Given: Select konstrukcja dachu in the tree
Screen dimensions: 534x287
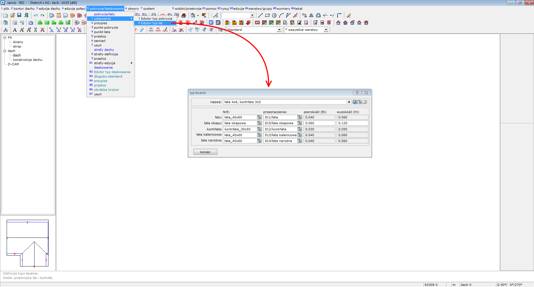Looking at the screenshot, I should [28, 60].
